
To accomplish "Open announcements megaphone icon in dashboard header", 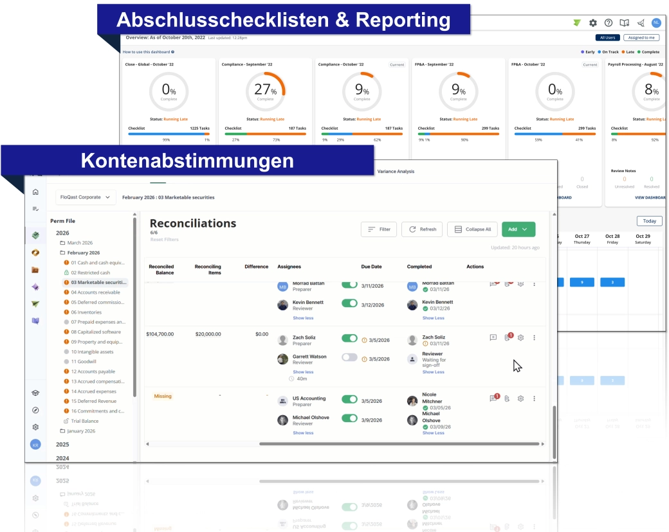I will pos(641,23).
